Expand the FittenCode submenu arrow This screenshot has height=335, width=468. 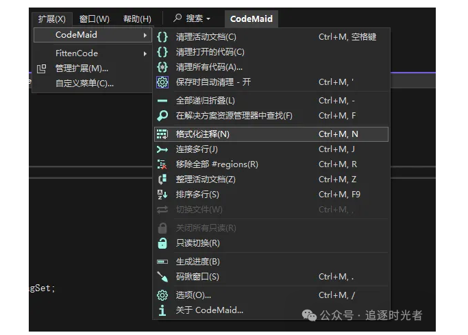pos(145,53)
